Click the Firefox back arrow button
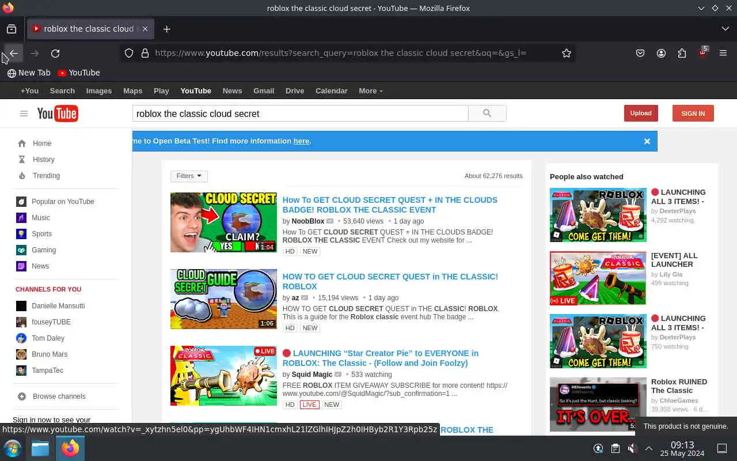This screenshot has height=461, width=737. [x=14, y=53]
